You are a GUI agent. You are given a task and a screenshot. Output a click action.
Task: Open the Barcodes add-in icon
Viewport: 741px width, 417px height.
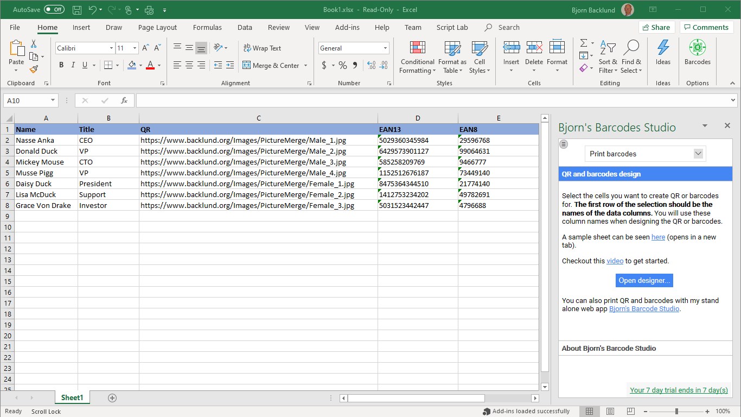[x=697, y=48]
